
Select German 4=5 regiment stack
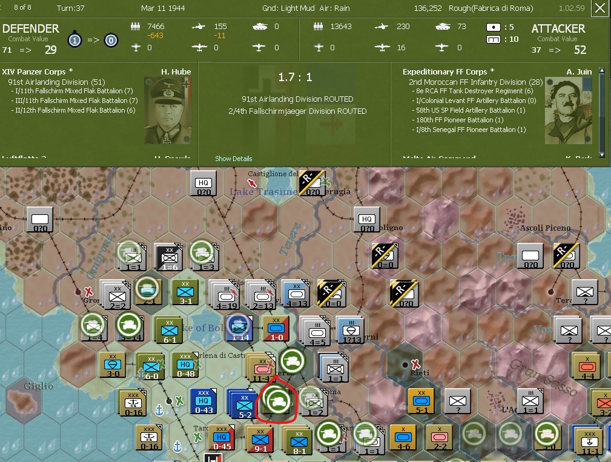pos(317,331)
